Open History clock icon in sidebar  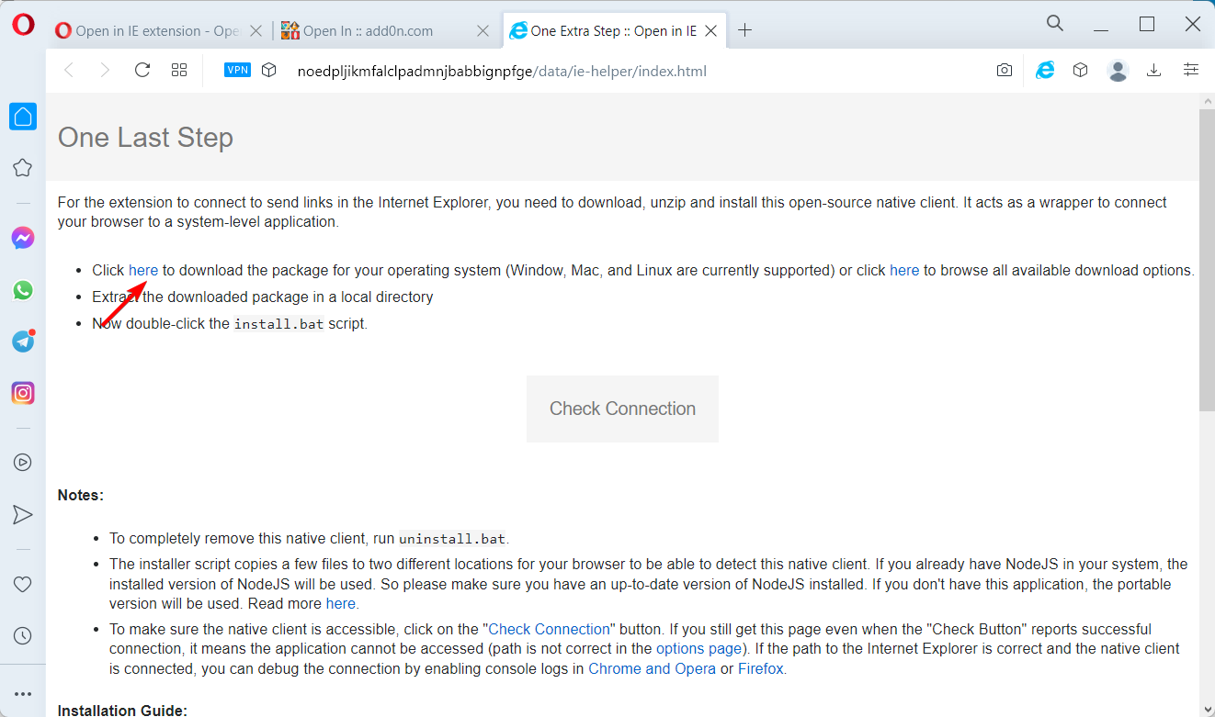tap(23, 635)
